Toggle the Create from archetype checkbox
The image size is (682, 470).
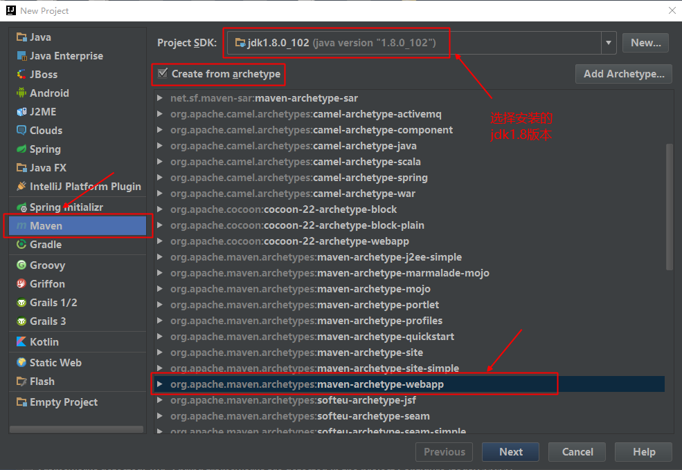tap(163, 74)
